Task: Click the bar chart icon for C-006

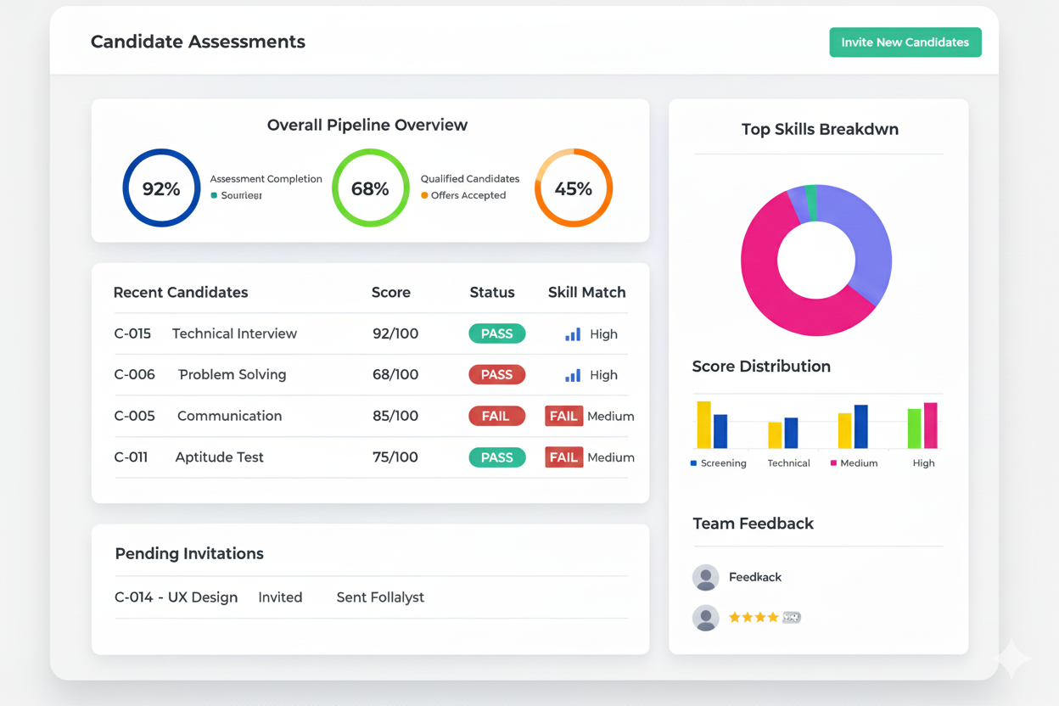Action: [573, 375]
